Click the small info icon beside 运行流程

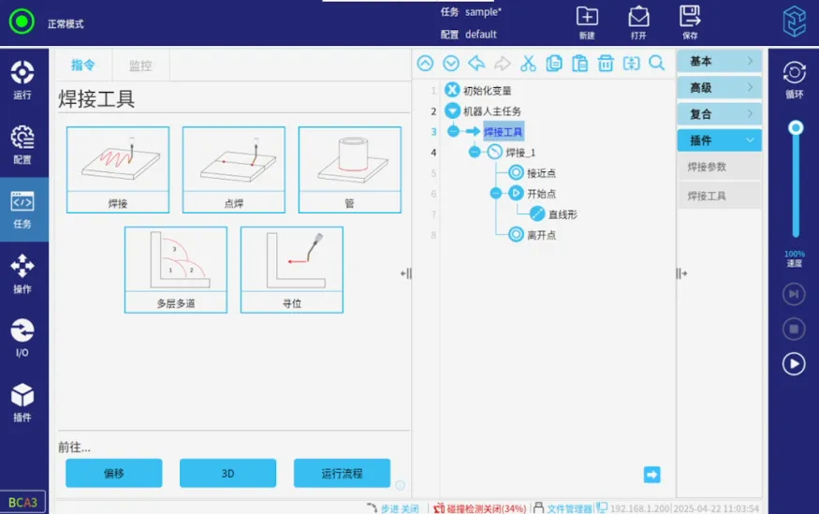pos(400,485)
